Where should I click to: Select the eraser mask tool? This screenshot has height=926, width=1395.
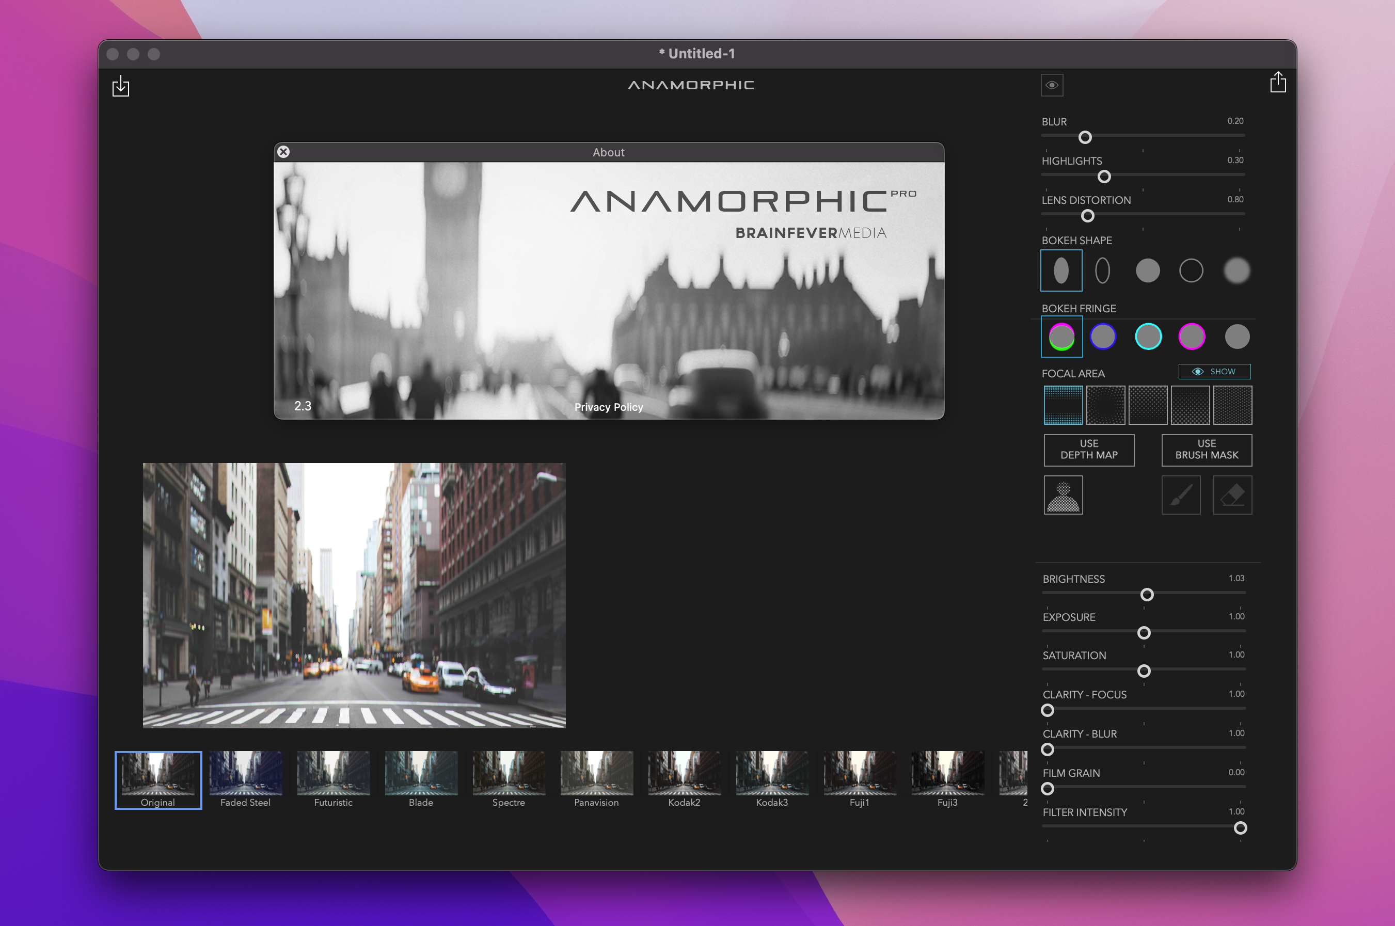point(1232,495)
